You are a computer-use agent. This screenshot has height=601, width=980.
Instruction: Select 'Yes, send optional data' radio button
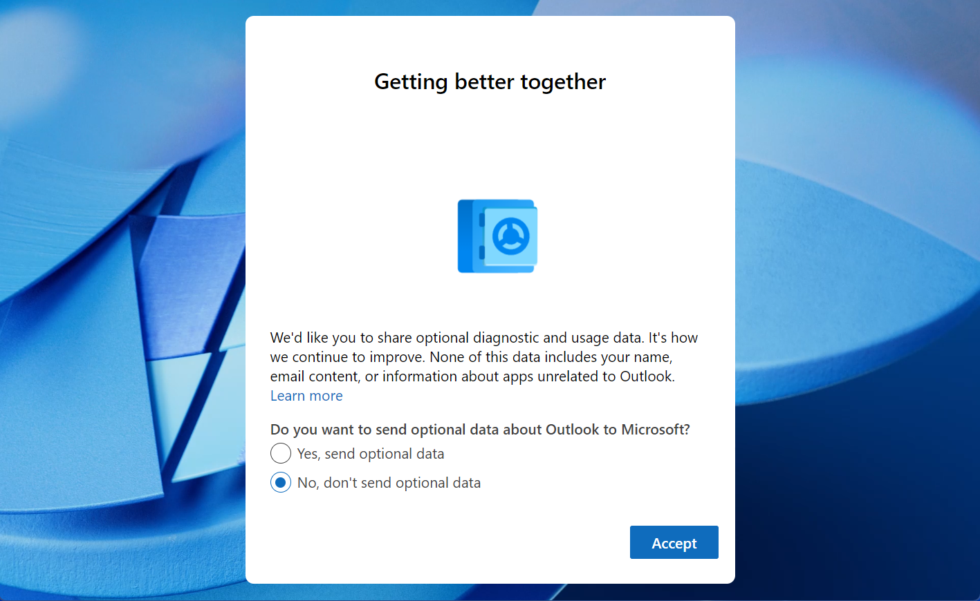(281, 454)
